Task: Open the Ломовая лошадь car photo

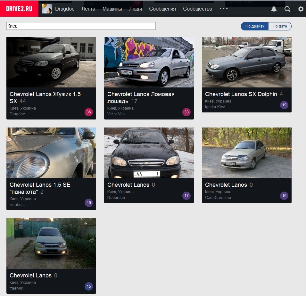Action: (x=149, y=62)
